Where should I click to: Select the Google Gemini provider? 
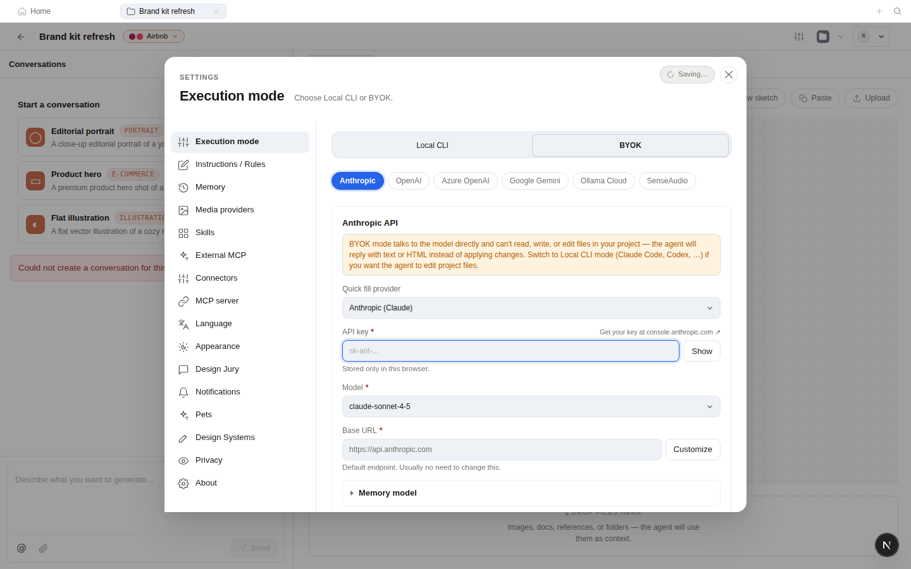pyautogui.click(x=535, y=181)
